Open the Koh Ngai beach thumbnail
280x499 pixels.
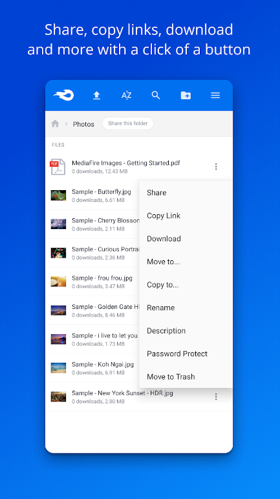[x=58, y=368]
